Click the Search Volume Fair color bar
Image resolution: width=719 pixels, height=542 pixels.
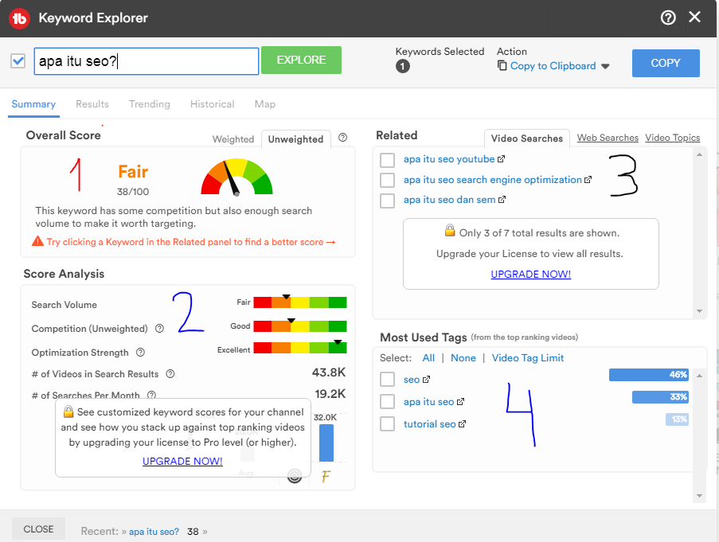coord(300,302)
